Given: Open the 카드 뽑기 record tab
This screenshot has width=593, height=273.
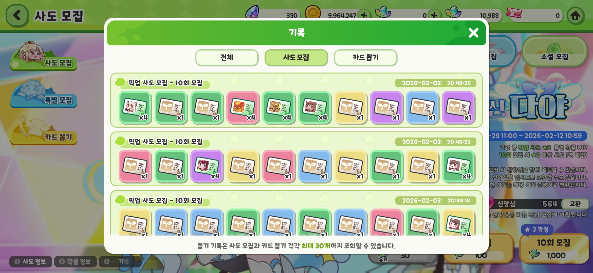Looking at the screenshot, I should tap(365, 58).
